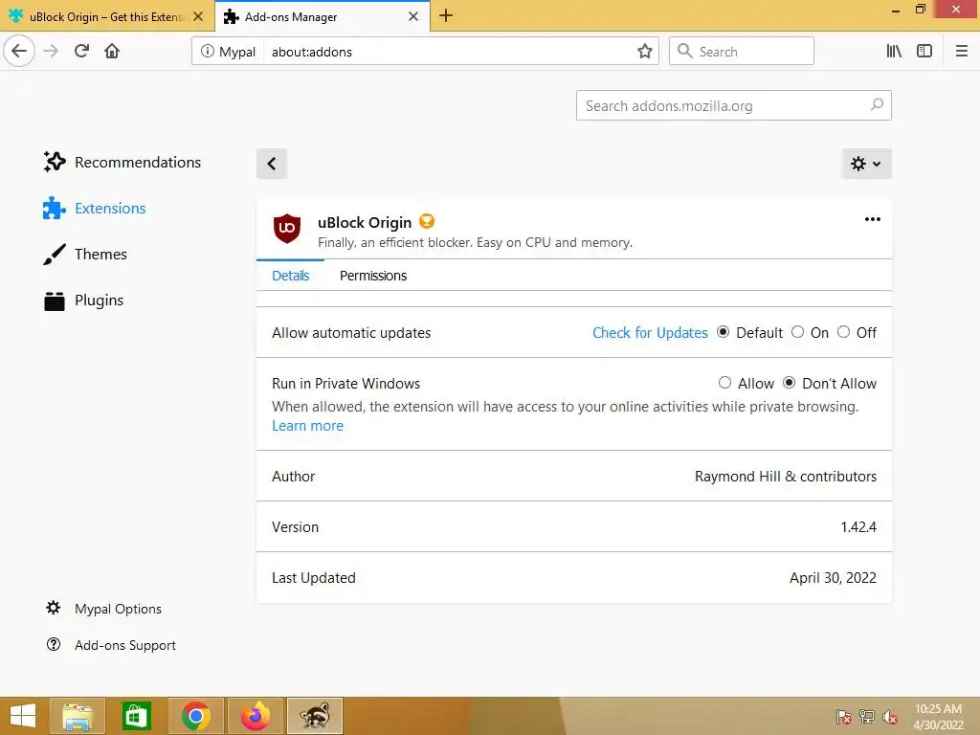Open the three-dots menu for uBlock Origin
The image size is (980, 735).
pyautogui.click(x=873, y=219)
